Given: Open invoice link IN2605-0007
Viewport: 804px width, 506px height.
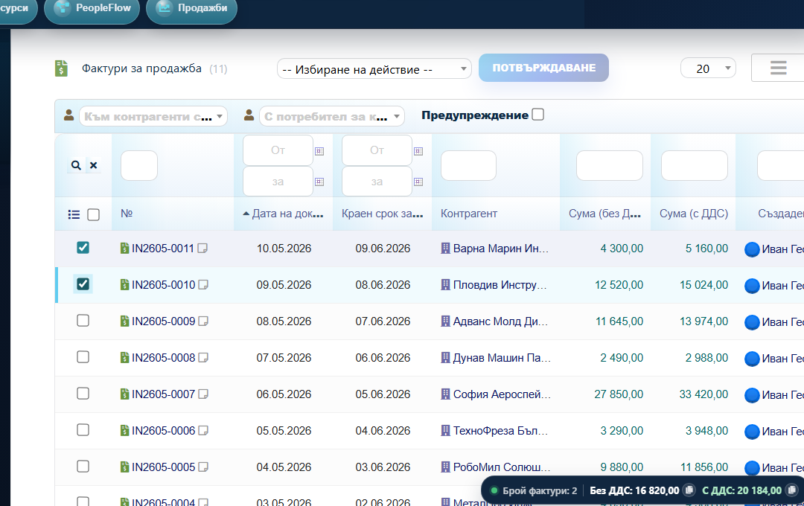Looking at the screenshot, I should (163, 394).
